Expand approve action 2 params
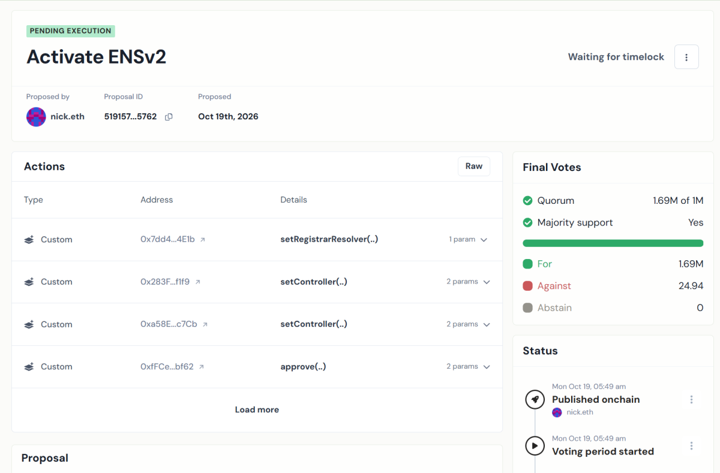This screenshot has width=720, height=473. [469, 367]
